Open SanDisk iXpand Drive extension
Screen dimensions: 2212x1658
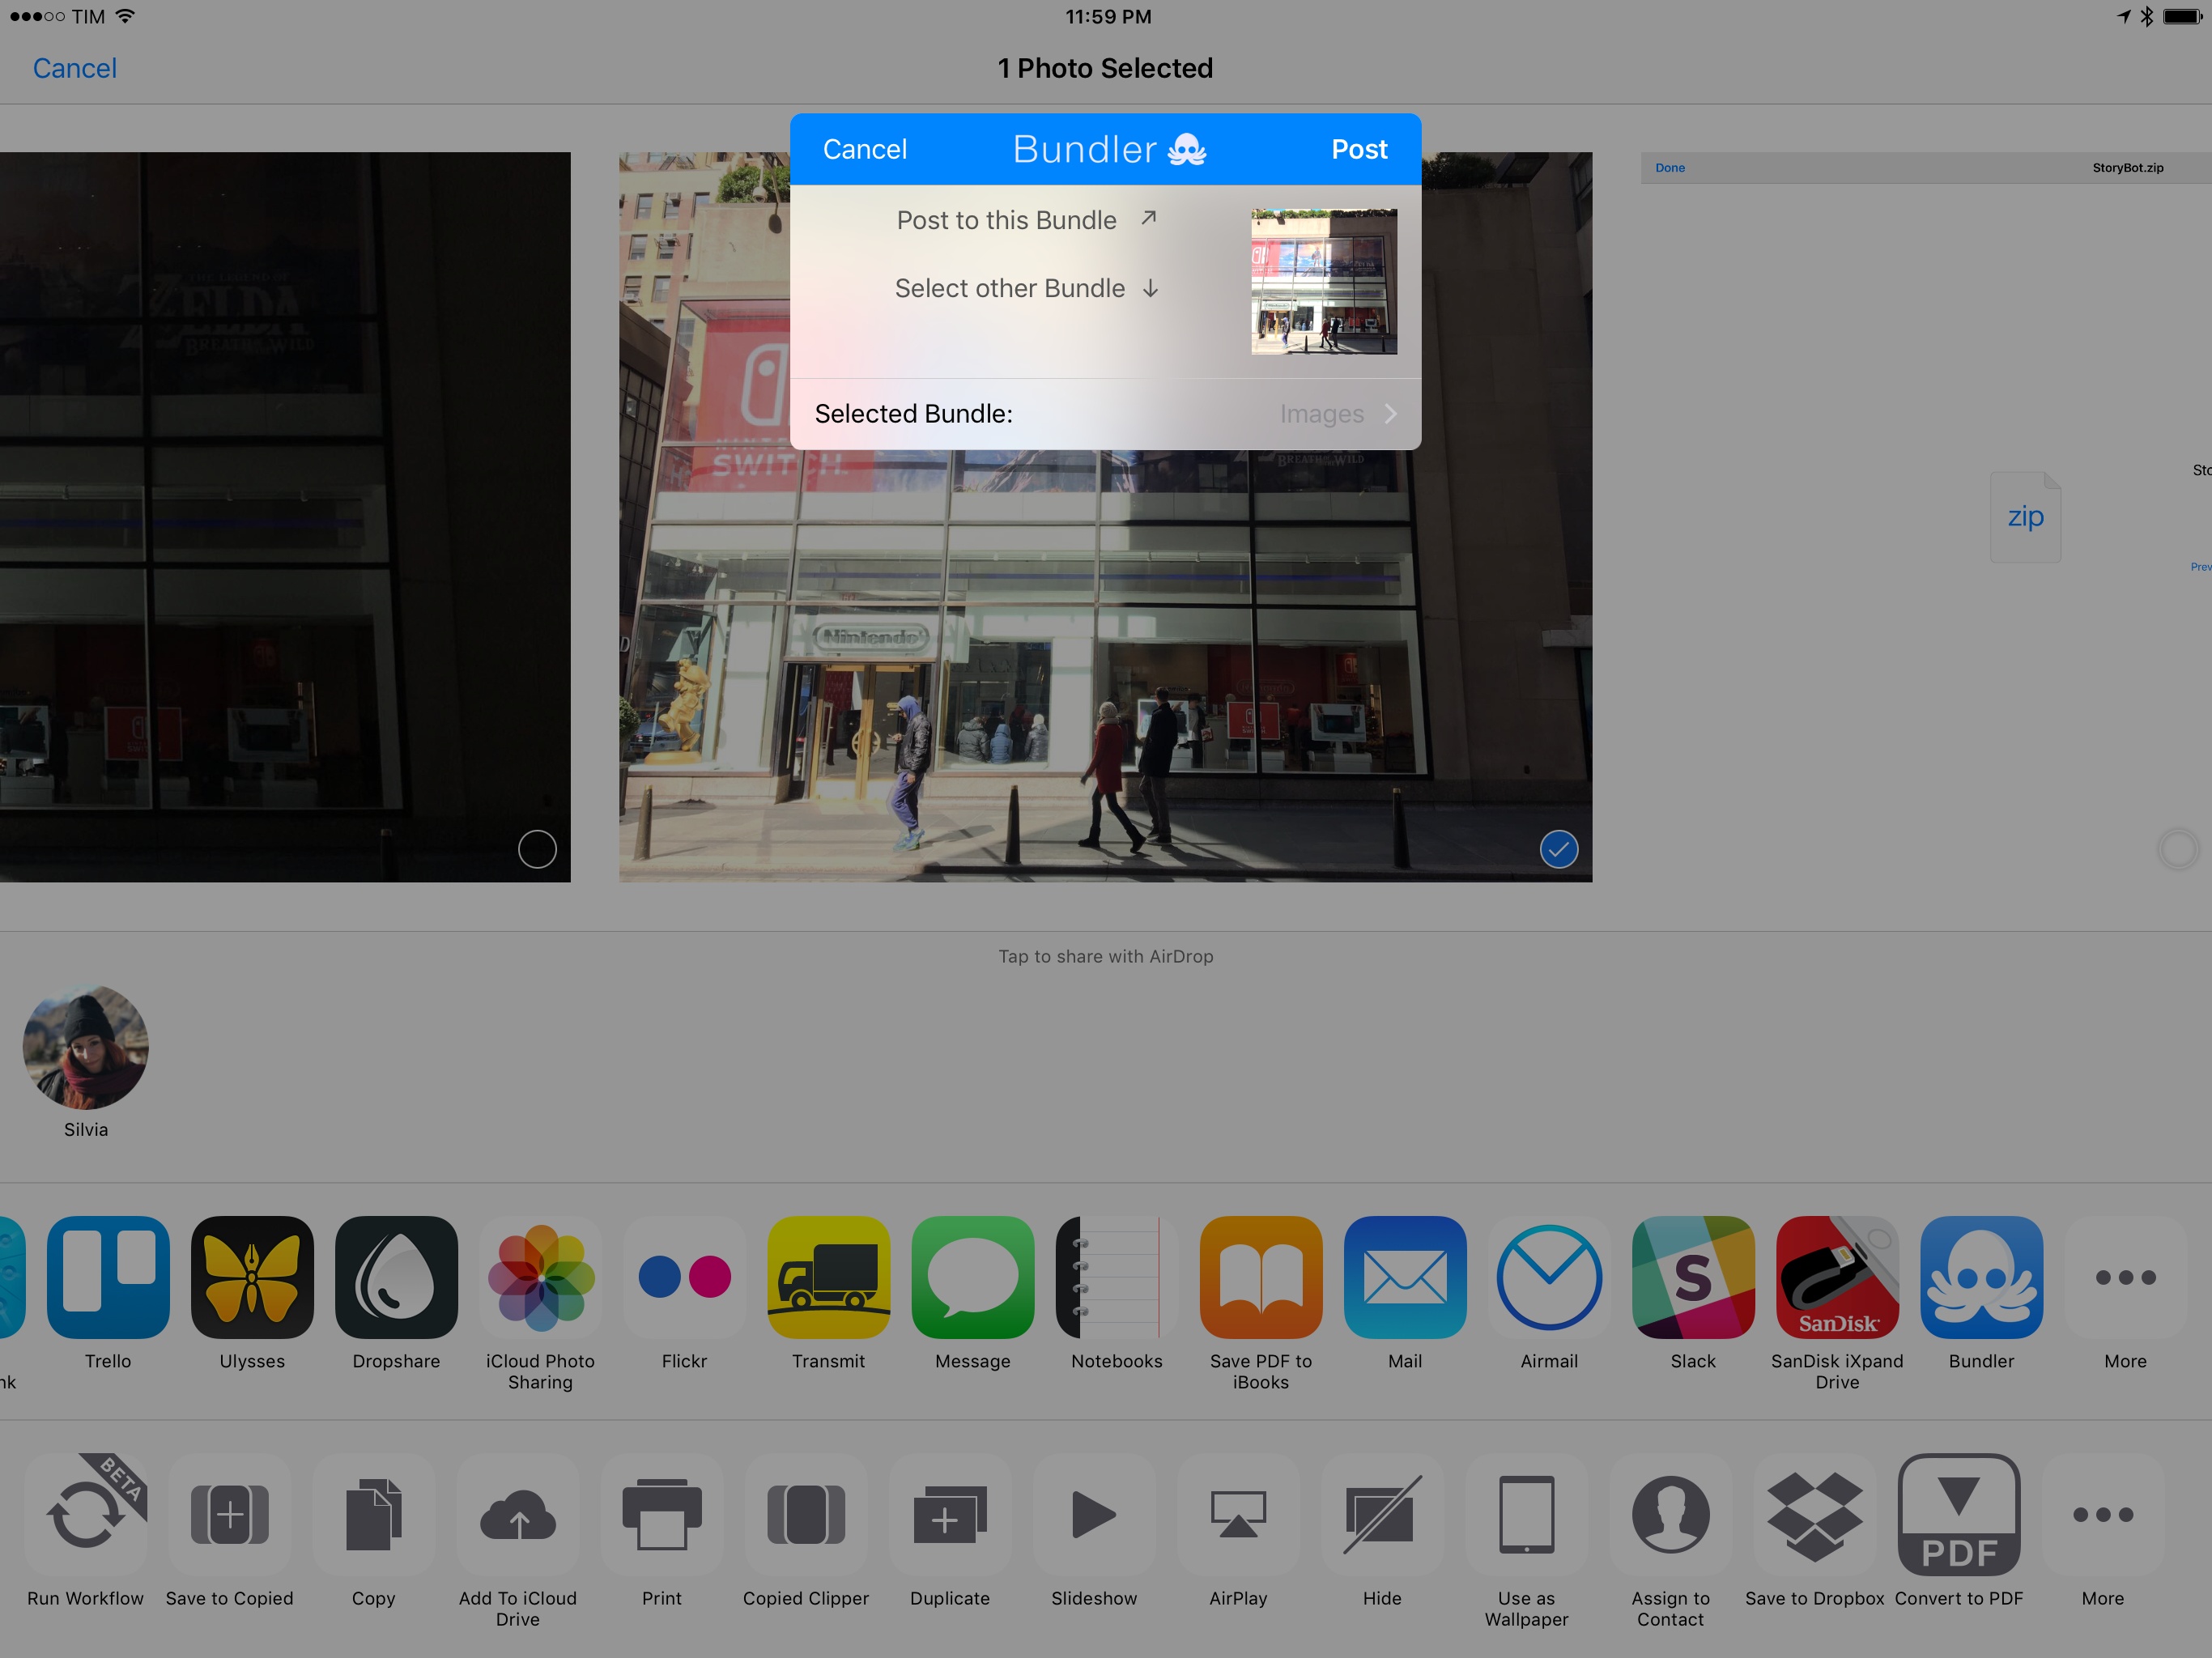tap(1837, 1277)
